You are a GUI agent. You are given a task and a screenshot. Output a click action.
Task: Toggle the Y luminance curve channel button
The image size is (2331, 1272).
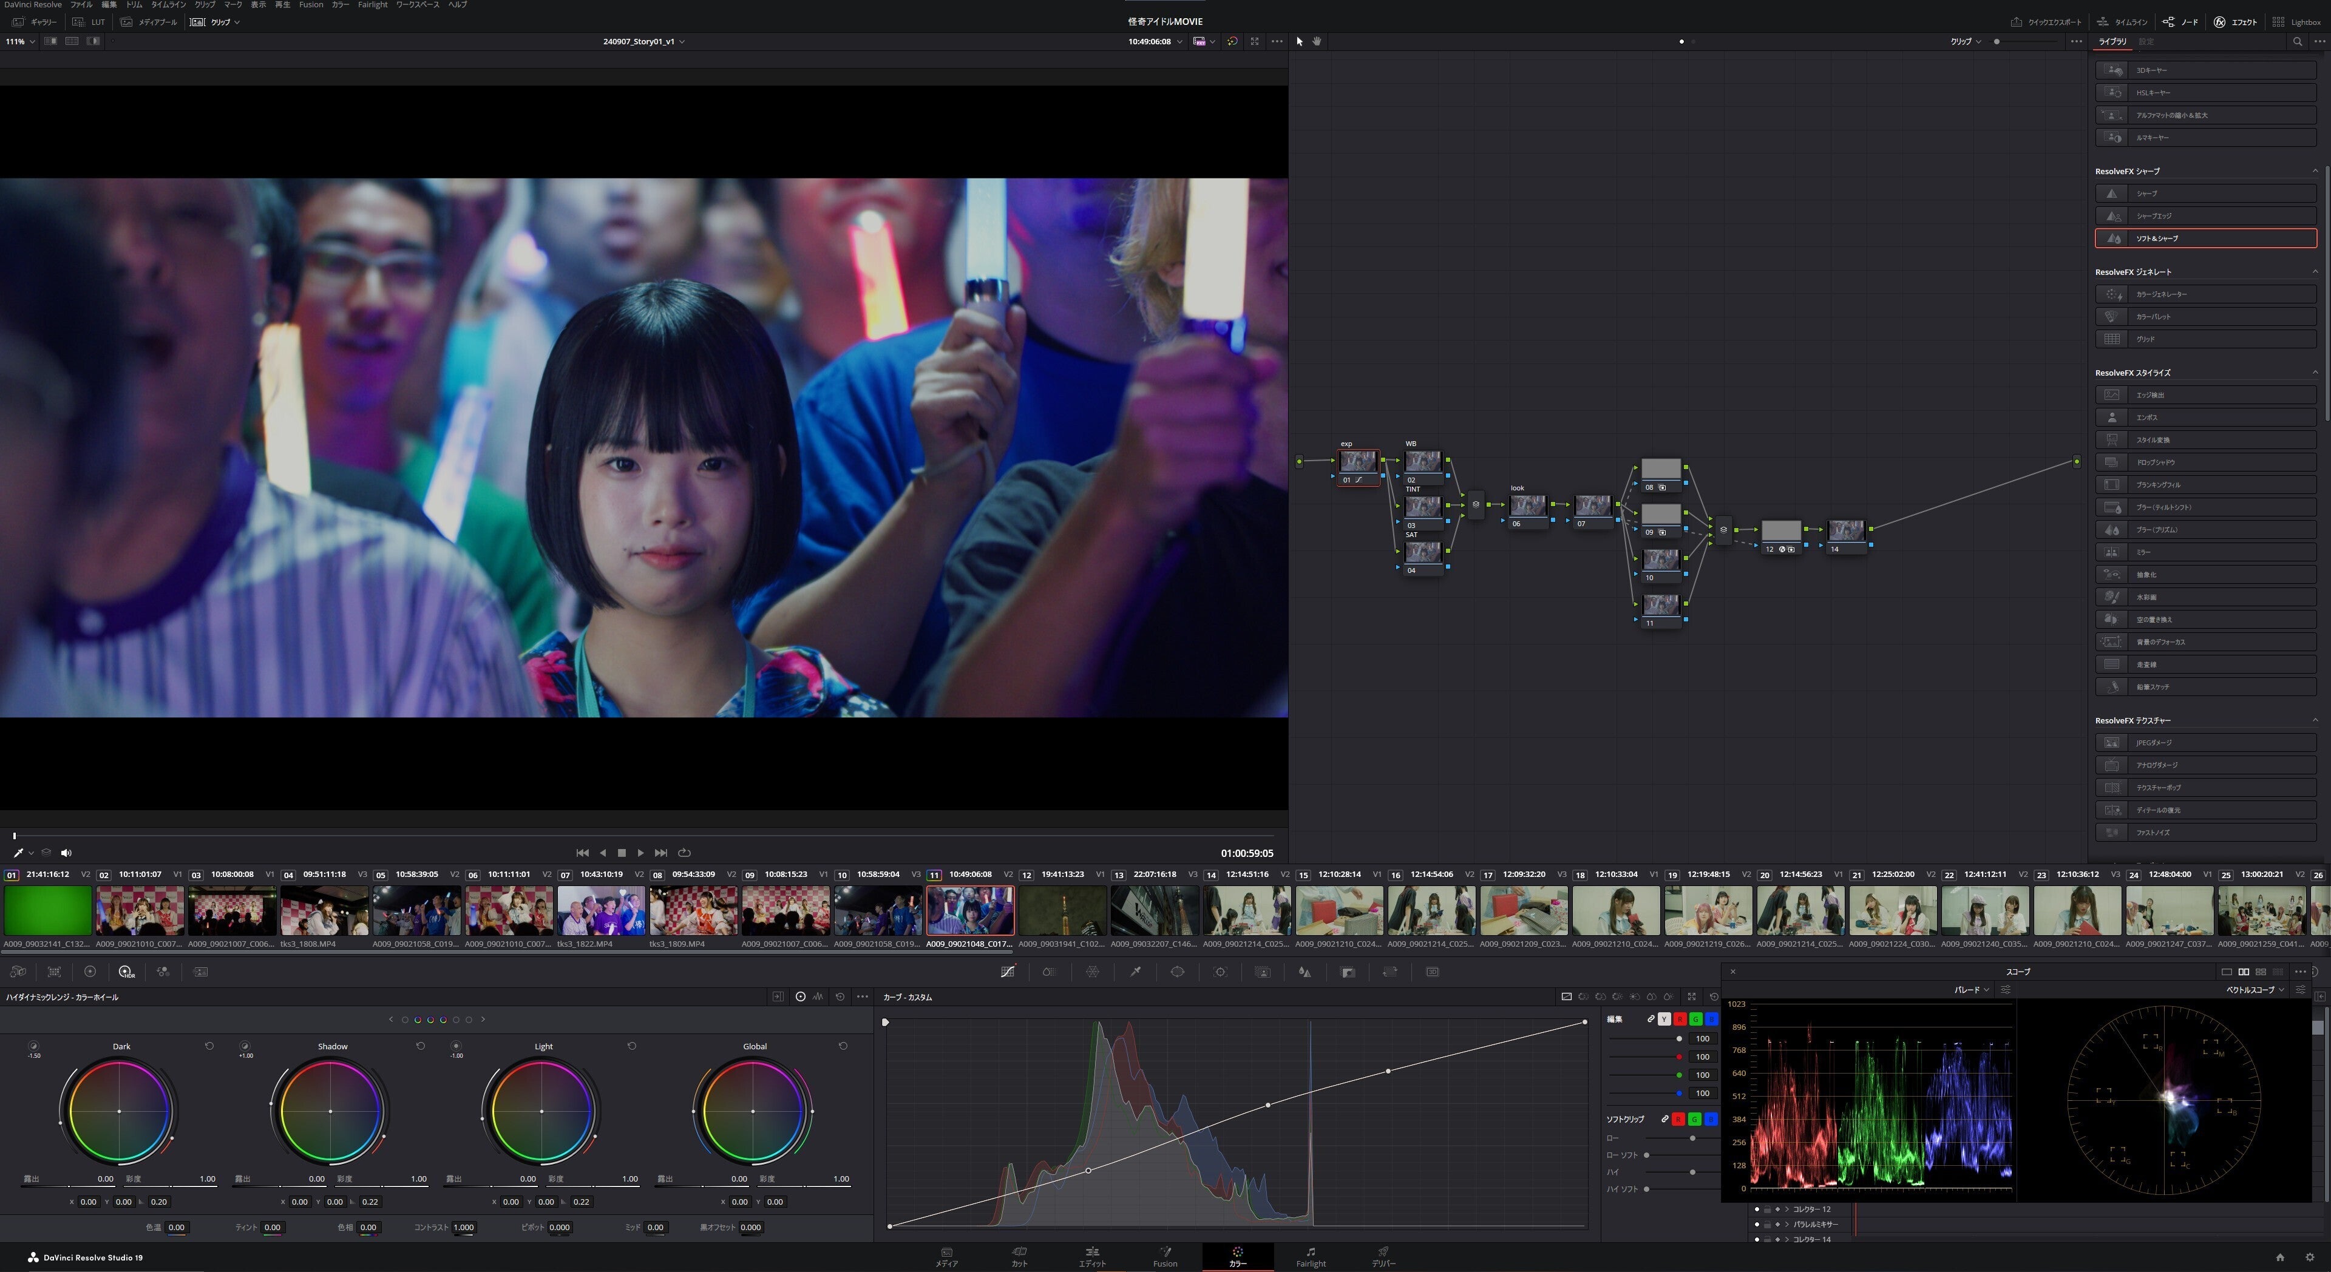click(1664, 1020)
